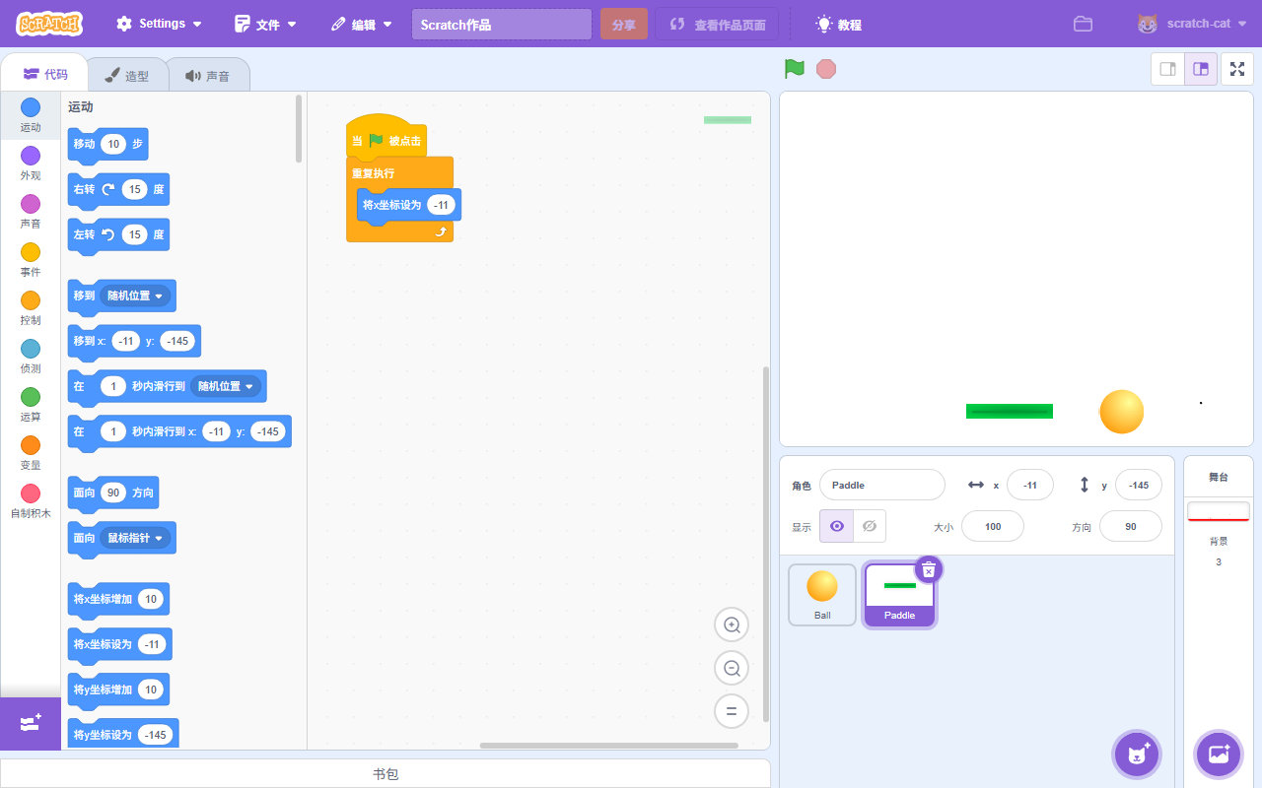Zoom out on the code workspace
1262x788 pixels.
click(732, 668)
